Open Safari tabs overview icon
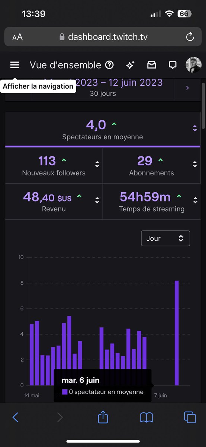The height and width of the screenshot is (447, 206). pyautogui.click(x=190, y=417)
